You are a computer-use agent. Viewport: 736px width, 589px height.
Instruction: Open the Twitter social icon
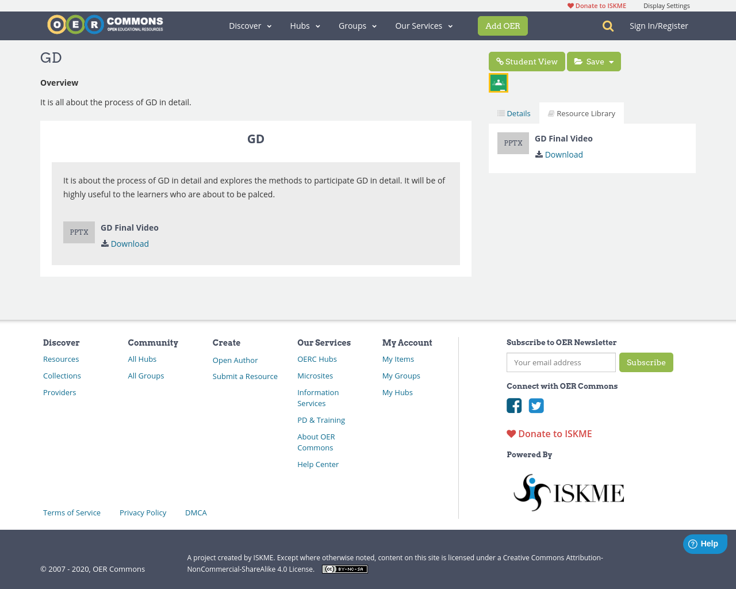click(536, 406)
